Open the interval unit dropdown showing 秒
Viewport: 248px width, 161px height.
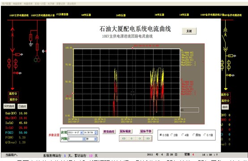click(95, 139)
